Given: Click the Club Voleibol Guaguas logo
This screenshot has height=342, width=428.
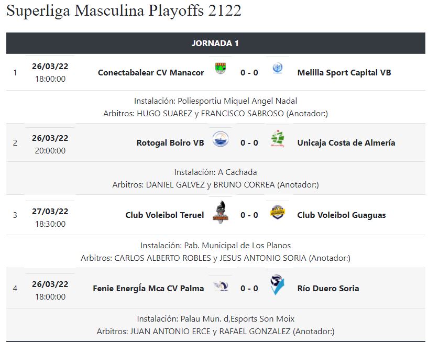Looking at the screenshot, I should [x=277, y=212].
